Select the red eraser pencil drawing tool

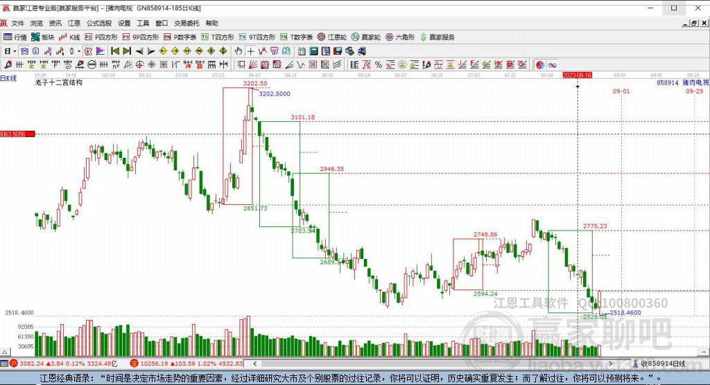(7, 64)
